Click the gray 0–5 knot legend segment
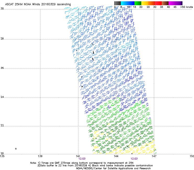Viewport: 194px width, 170px height. point(117,3)
